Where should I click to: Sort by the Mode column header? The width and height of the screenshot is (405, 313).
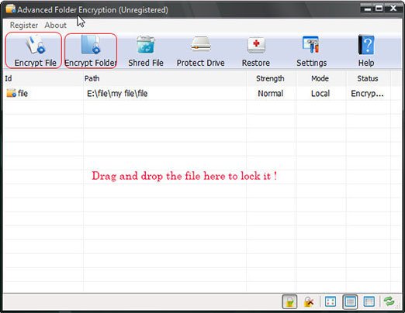[x=320, y=78]
